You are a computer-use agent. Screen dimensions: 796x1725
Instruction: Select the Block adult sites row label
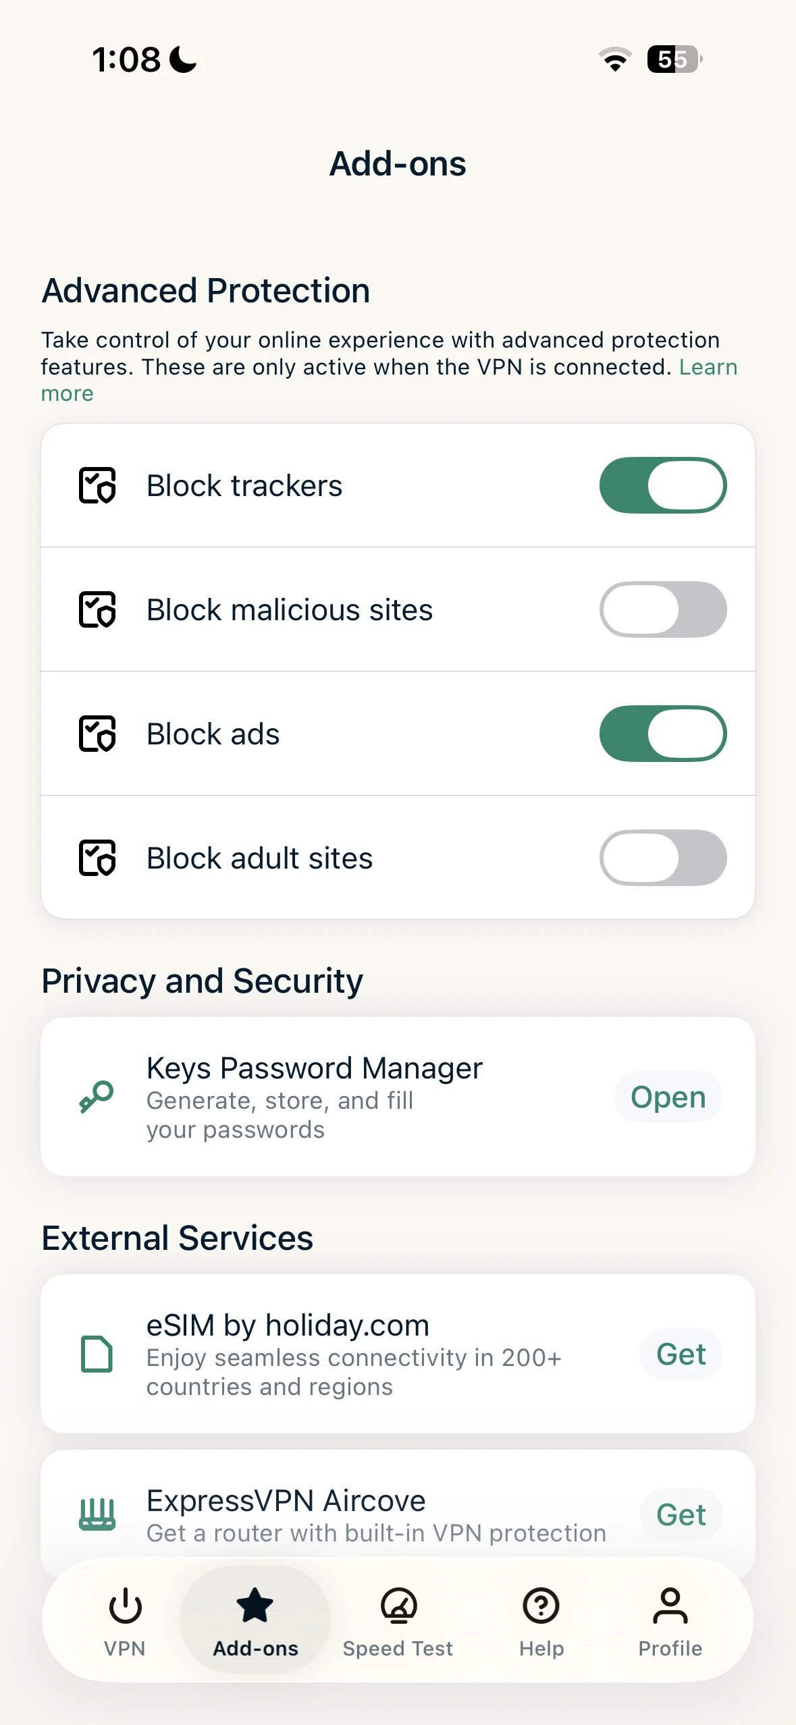click(259, 858)
